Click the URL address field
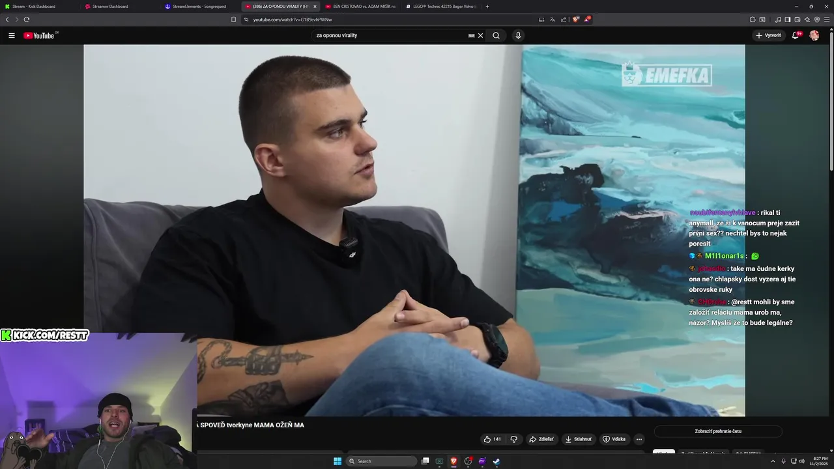The height and width of the screenshot is (469, 834). coord(391,20)
